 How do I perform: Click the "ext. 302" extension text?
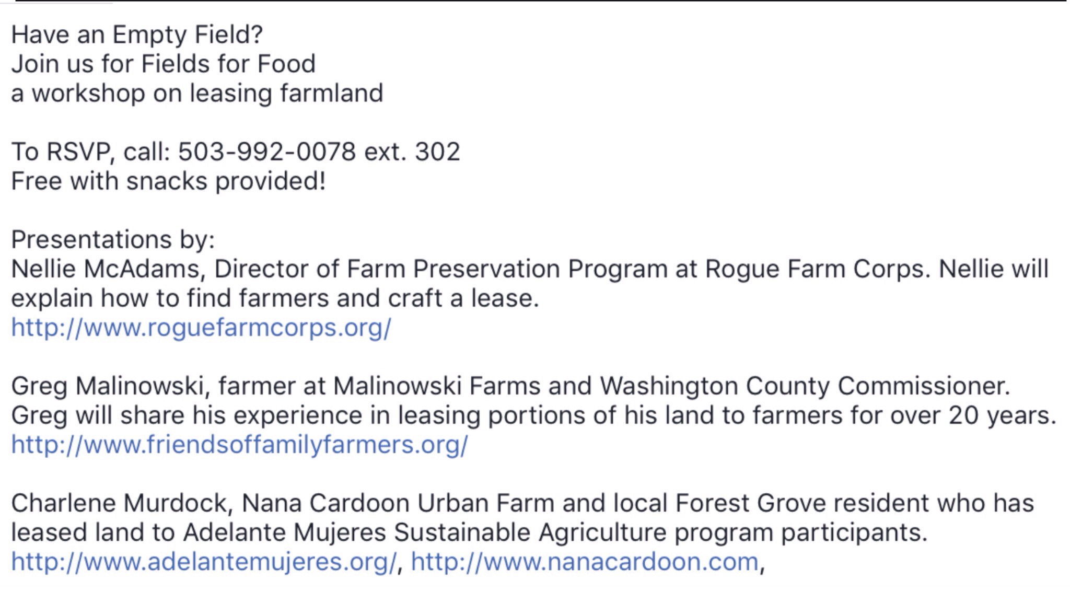412,152
